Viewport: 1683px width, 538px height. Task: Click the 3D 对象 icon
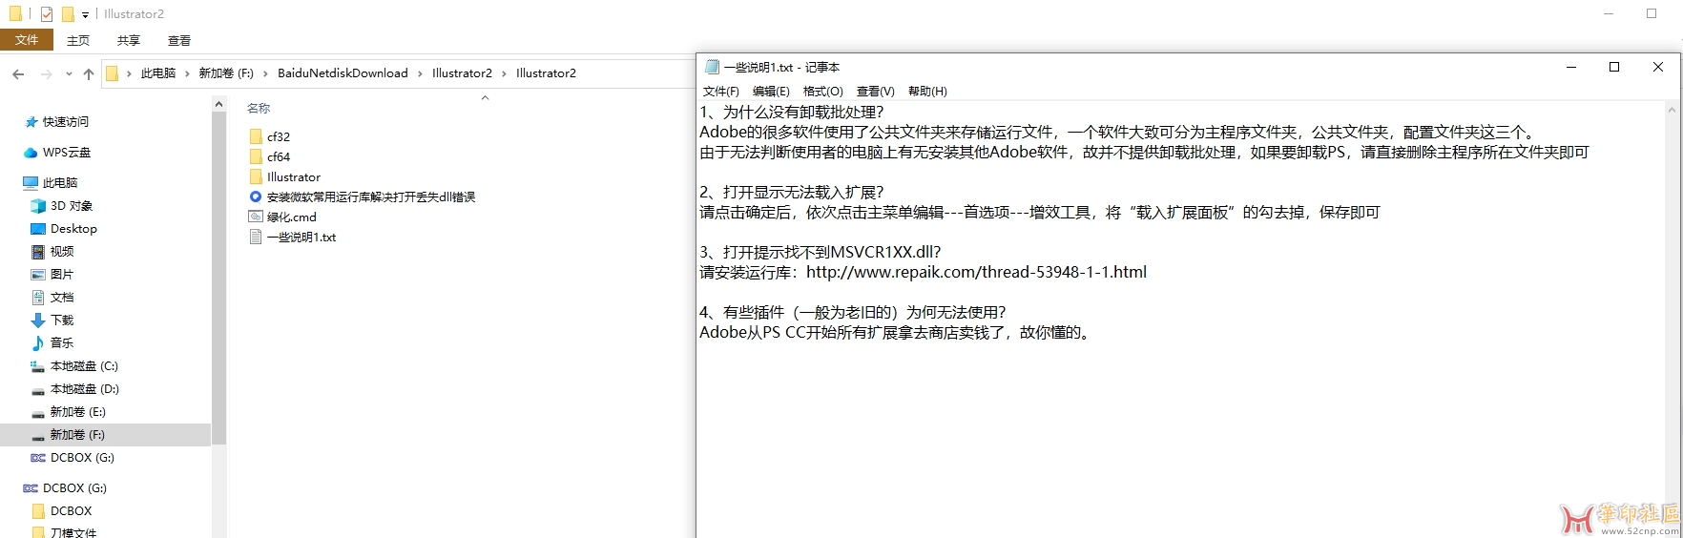tap(38, 206)
